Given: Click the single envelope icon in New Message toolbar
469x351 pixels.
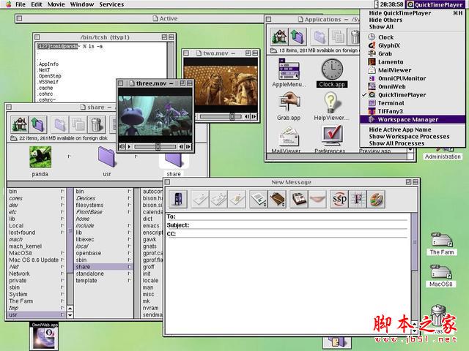Looking at the screenshot, I should tap(200, 199).
